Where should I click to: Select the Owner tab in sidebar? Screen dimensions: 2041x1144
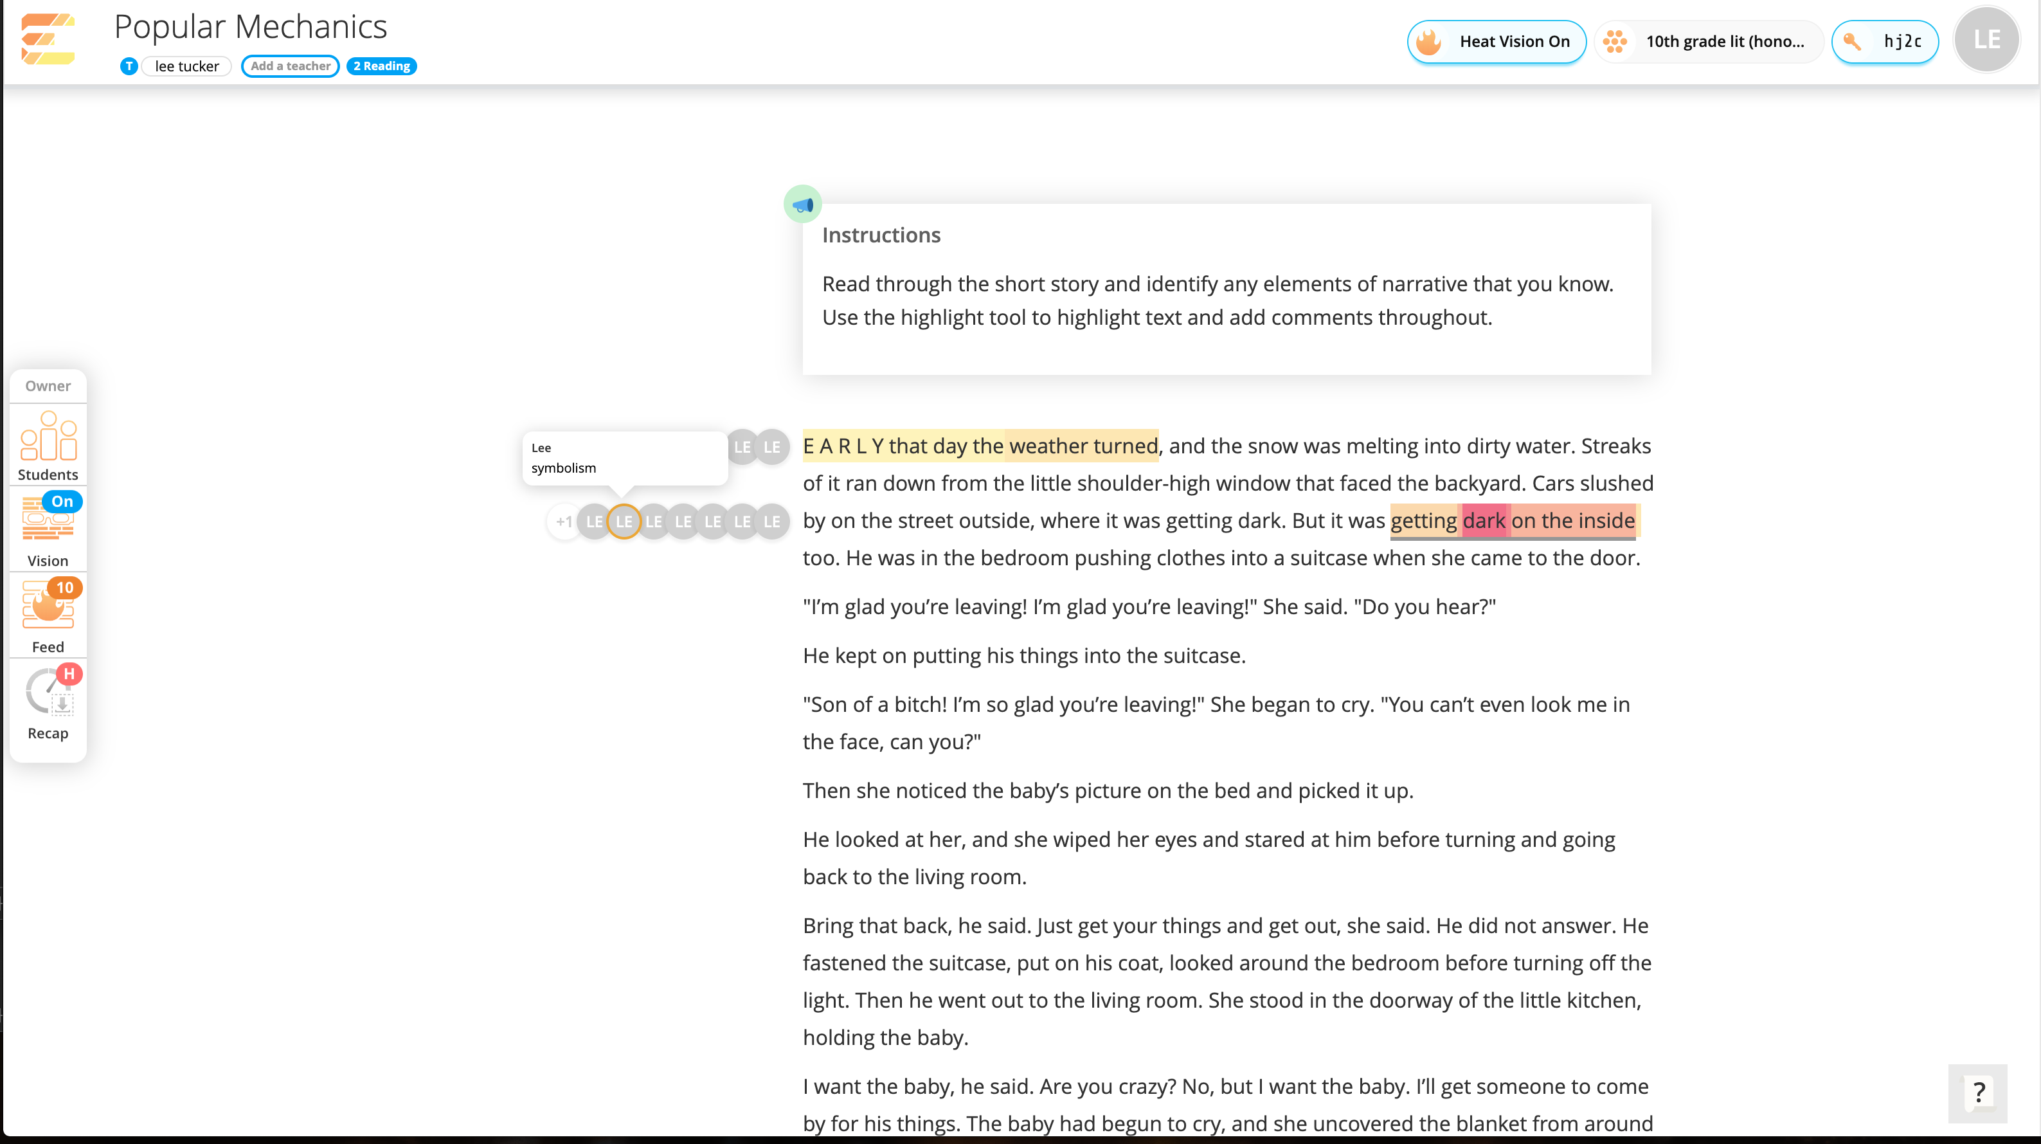48,386
